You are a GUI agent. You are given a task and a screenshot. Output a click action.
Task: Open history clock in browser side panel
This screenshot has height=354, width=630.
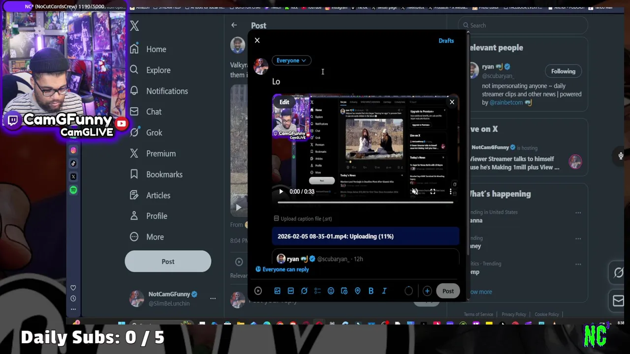[73, 298]
